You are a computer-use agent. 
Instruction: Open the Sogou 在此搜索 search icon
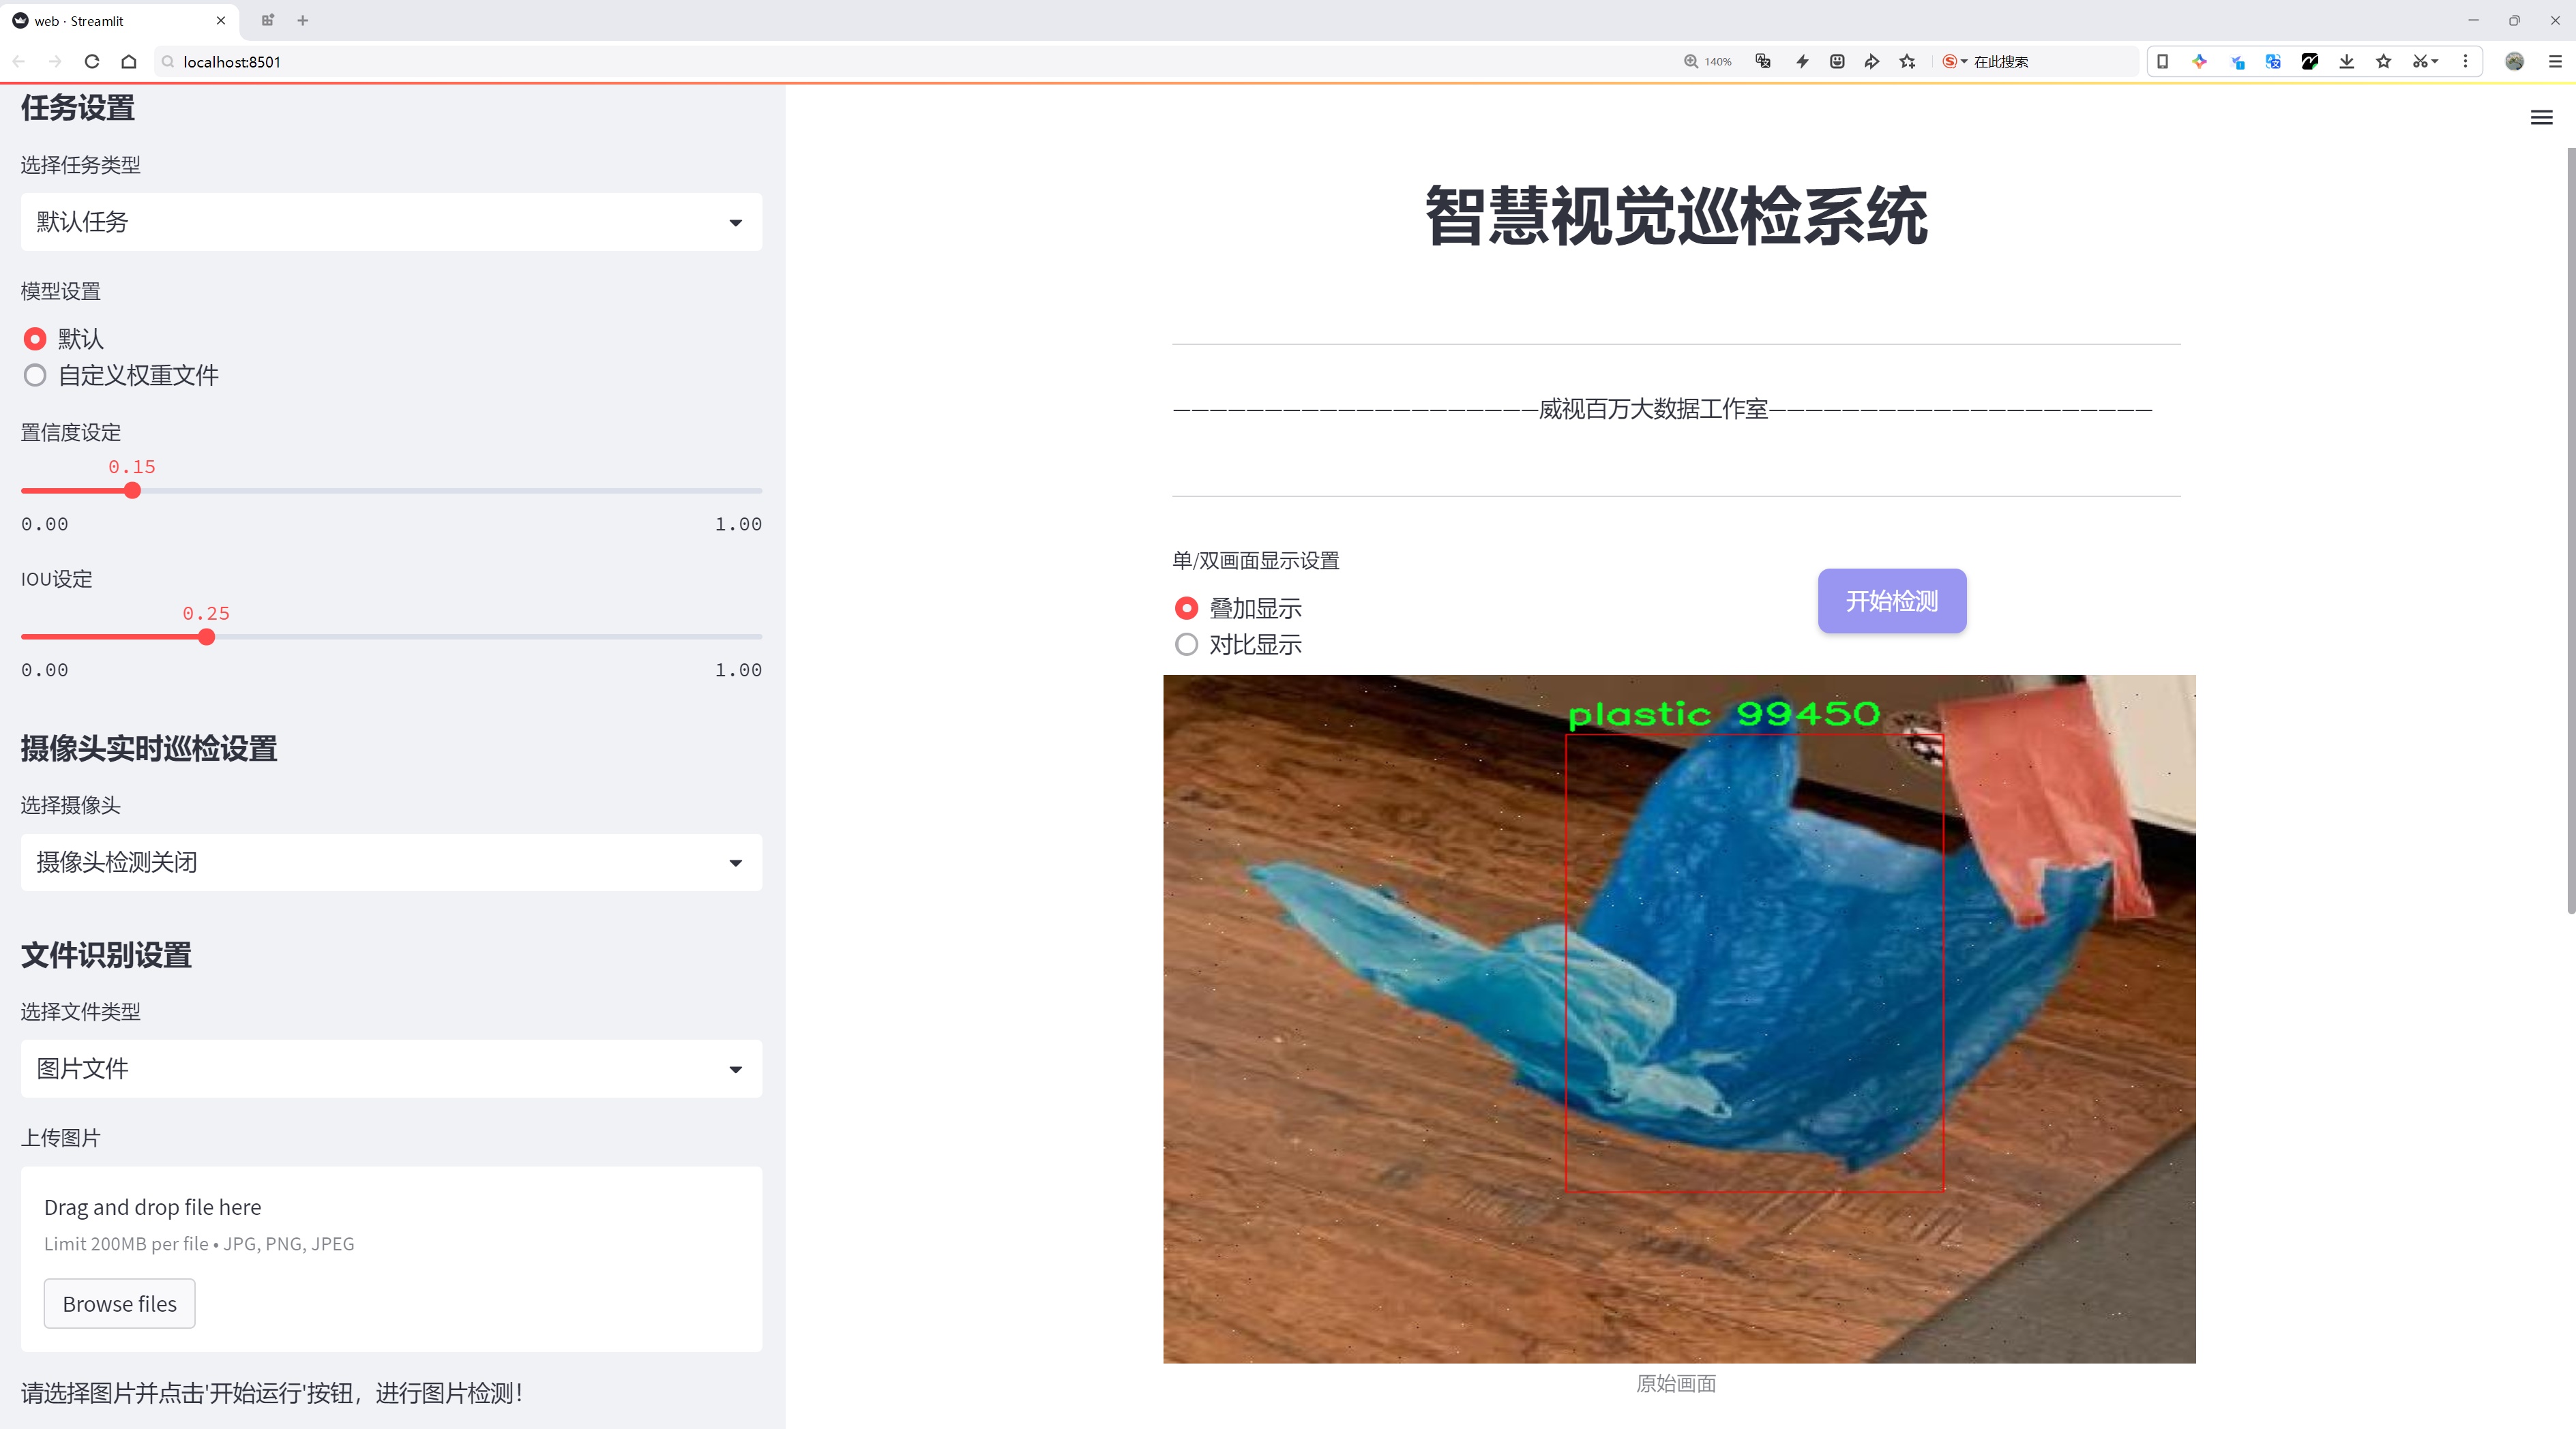[1950, 61]
